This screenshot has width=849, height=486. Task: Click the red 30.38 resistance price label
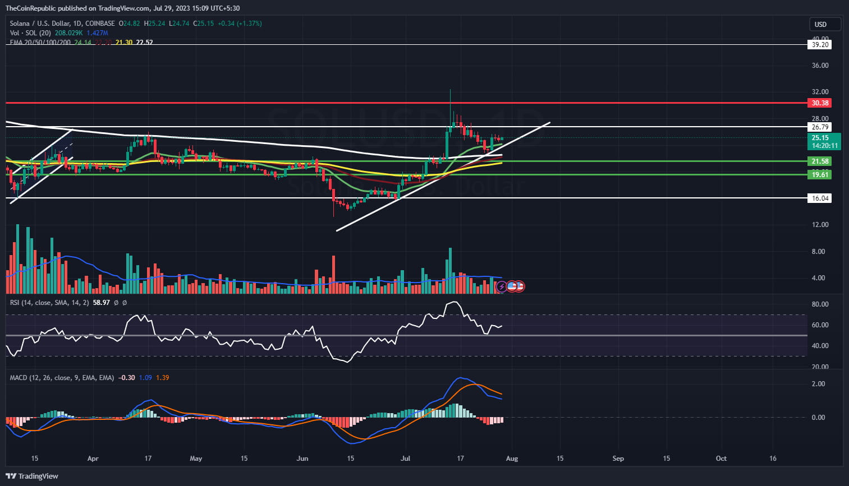820,103
